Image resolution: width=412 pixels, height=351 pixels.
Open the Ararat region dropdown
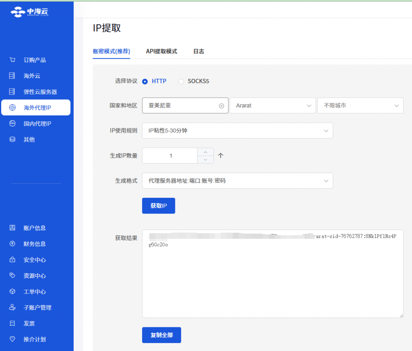272,105
